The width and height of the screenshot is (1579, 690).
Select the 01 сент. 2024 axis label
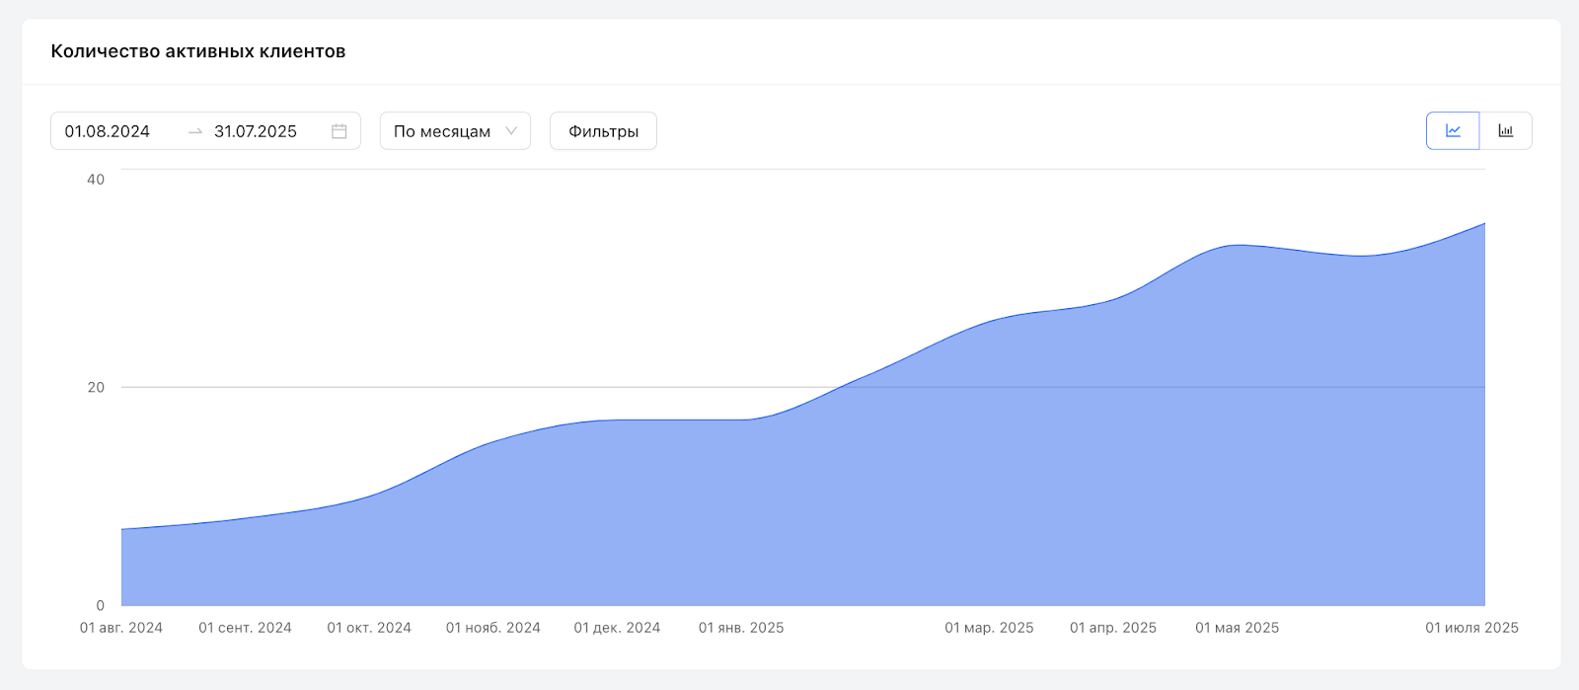pos(246,628)
